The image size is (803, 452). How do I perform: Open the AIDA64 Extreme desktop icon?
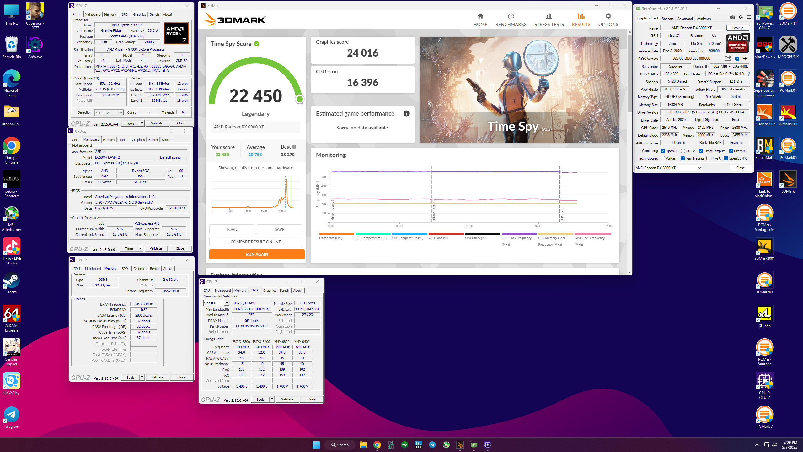click(12, 319)
